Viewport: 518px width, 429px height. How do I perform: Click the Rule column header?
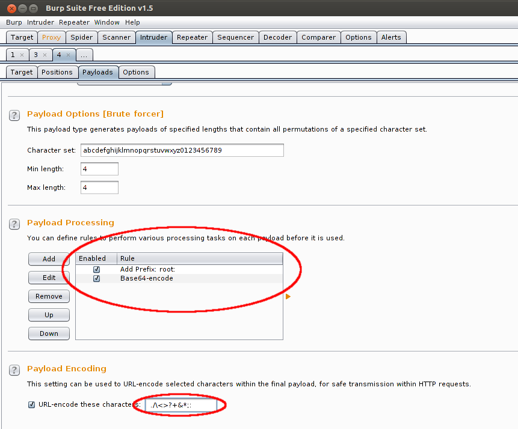pos(200,258)
